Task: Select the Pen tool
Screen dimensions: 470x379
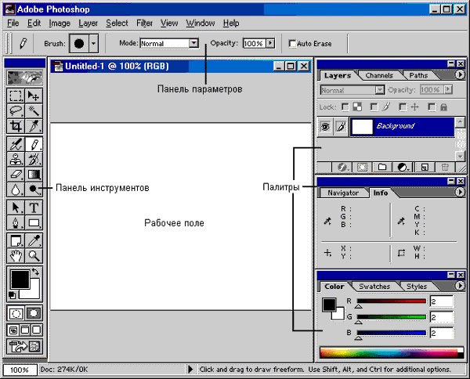Action: pos(16,222)
